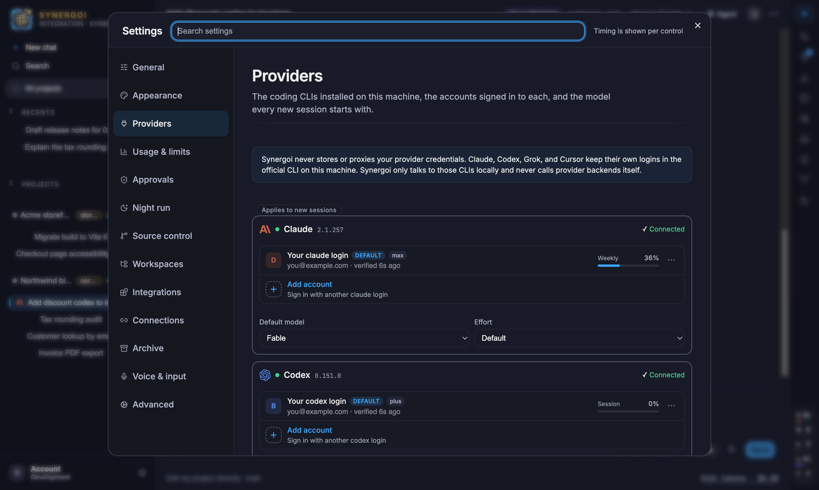Close the Settings dialog
Viewport: 819px width, 490px height.
(698, 25)
